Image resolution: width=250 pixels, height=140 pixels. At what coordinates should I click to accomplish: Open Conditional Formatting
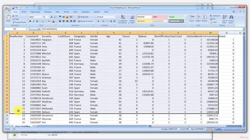[x=122, y=19]
